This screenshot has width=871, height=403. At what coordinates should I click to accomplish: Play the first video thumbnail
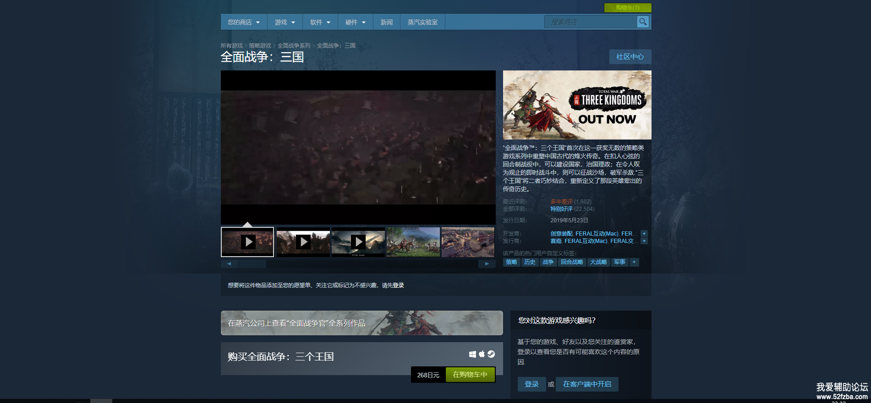click(x=247, y=242)
